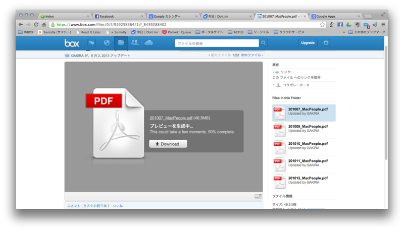This screenshot has width=404, height=231.
Task: Open the updates feed icon in box header
Action: 91,43
